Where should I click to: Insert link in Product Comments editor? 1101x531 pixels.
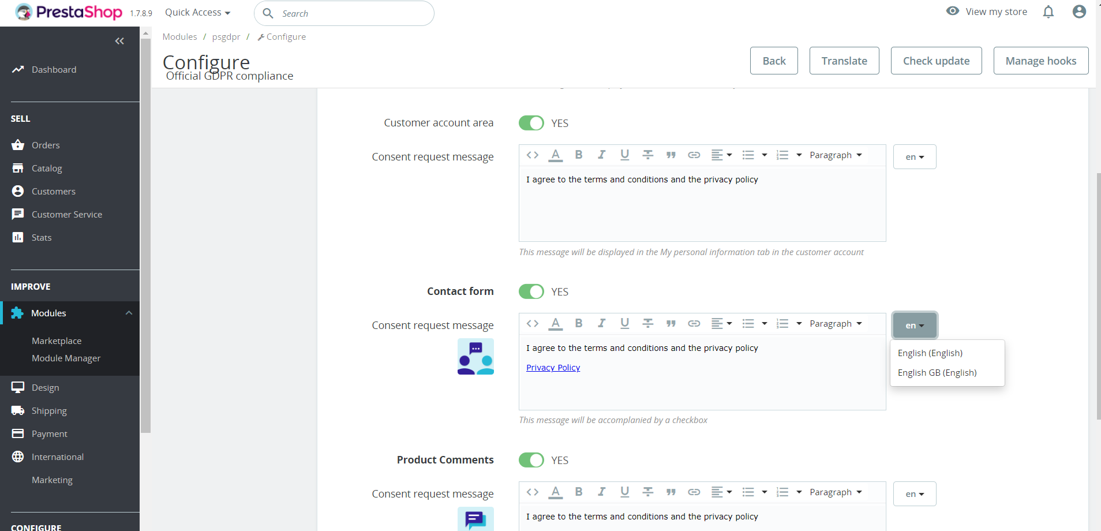tap(694, 492)
